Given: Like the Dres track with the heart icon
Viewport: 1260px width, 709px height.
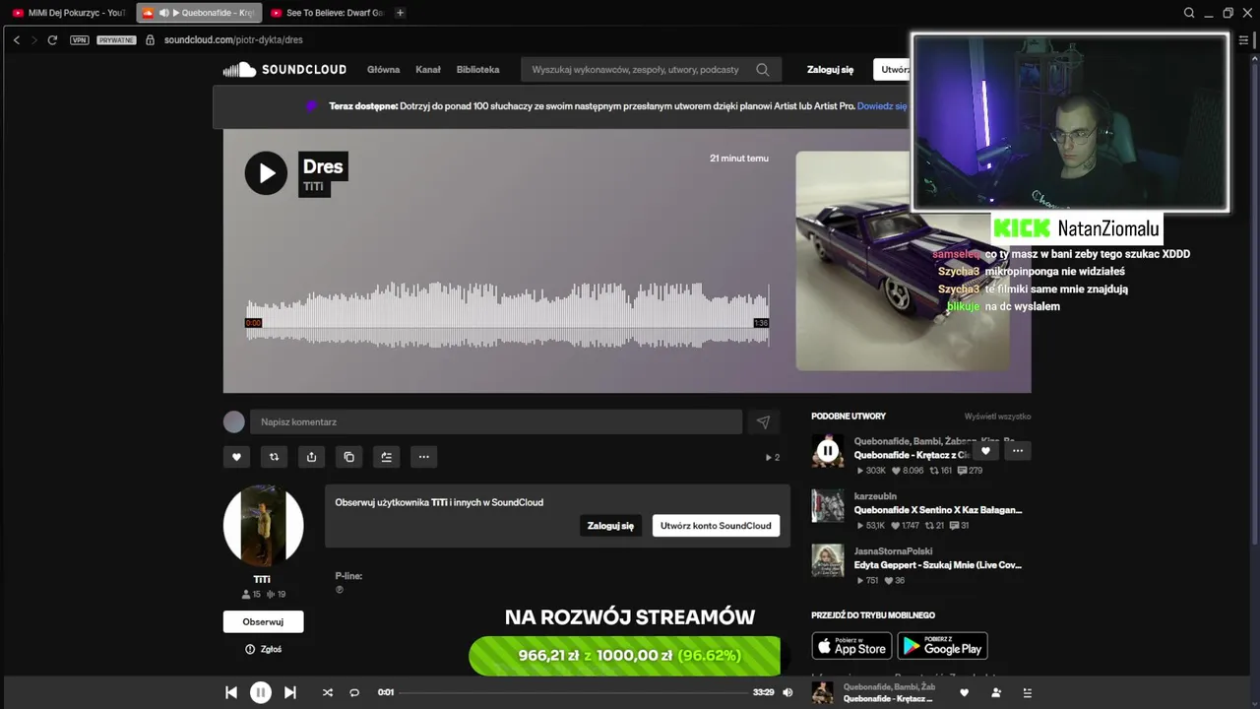Looking at the screenshot, I should point(236,457).
